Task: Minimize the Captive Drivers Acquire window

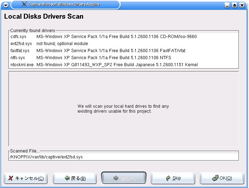Action: pyautogui.click(x=227, y=5)
